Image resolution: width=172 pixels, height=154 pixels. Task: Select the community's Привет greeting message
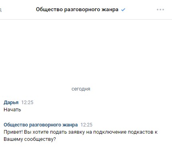coord(80,136)
